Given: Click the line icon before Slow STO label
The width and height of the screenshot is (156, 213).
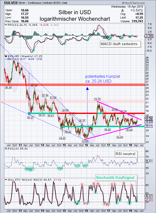Looking at the screenshot, I should 6,180.
